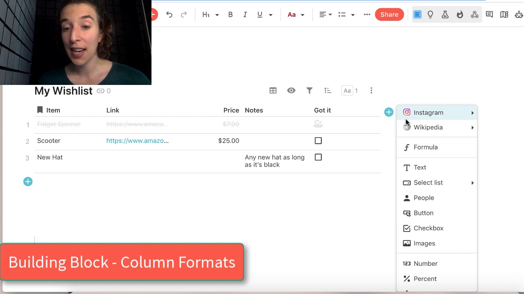Open the Scooter Amazon link
The width and height of the screenshot is (524, 294).
[x=138, y=141]
